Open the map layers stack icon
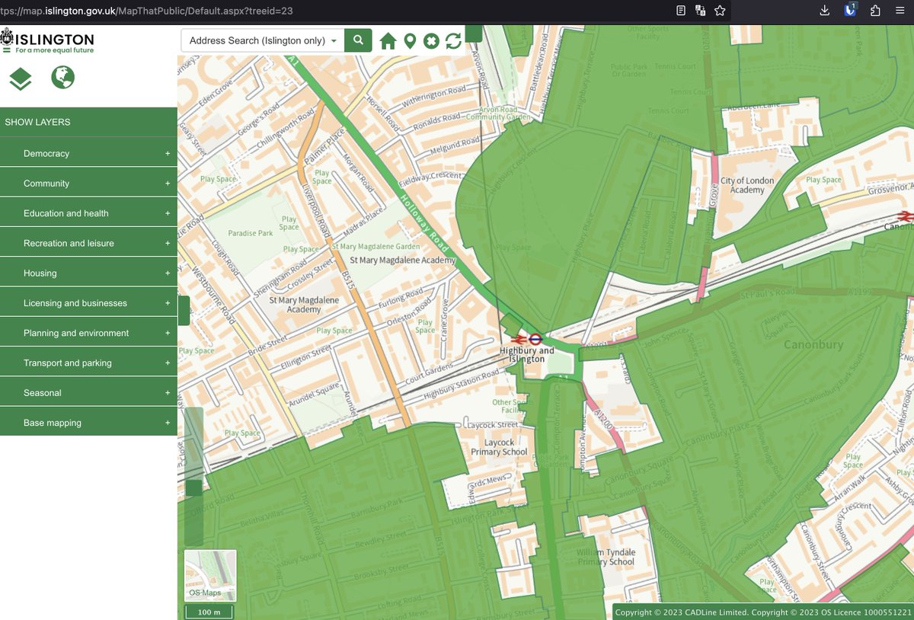 tap(21, 78)
